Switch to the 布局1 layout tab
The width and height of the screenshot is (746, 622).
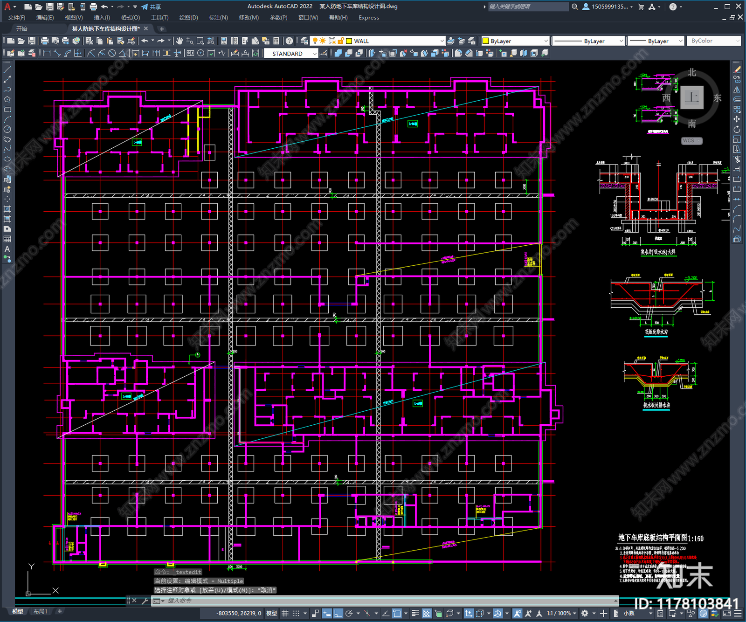tap(40, 611)
